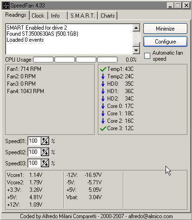Image resolution: width=192 pixels, height=220 pixels.
Task: Click the '+12V: 1.09V' reading
Action: coord(25,205)
